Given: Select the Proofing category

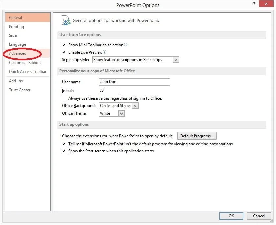Looking at the screenshot, I should click(x=28, y=27).
